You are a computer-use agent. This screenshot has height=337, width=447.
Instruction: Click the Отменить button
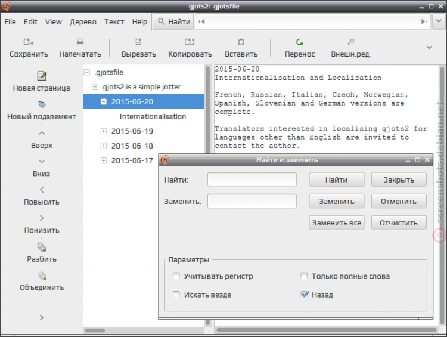coord(399,201)
